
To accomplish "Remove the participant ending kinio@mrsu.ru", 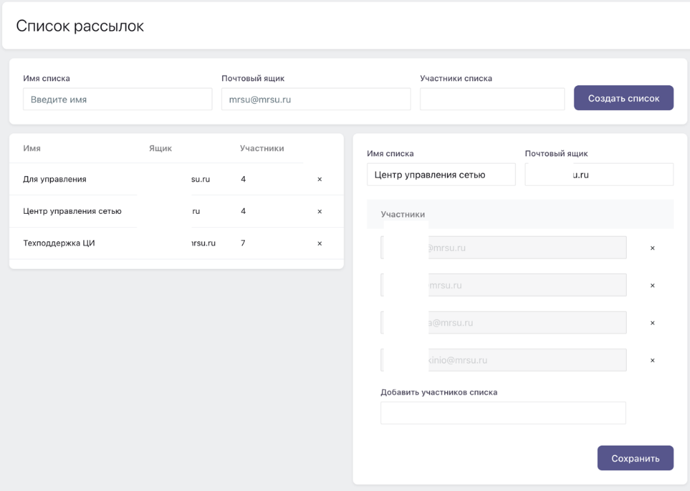I will [x=652, y=360].
